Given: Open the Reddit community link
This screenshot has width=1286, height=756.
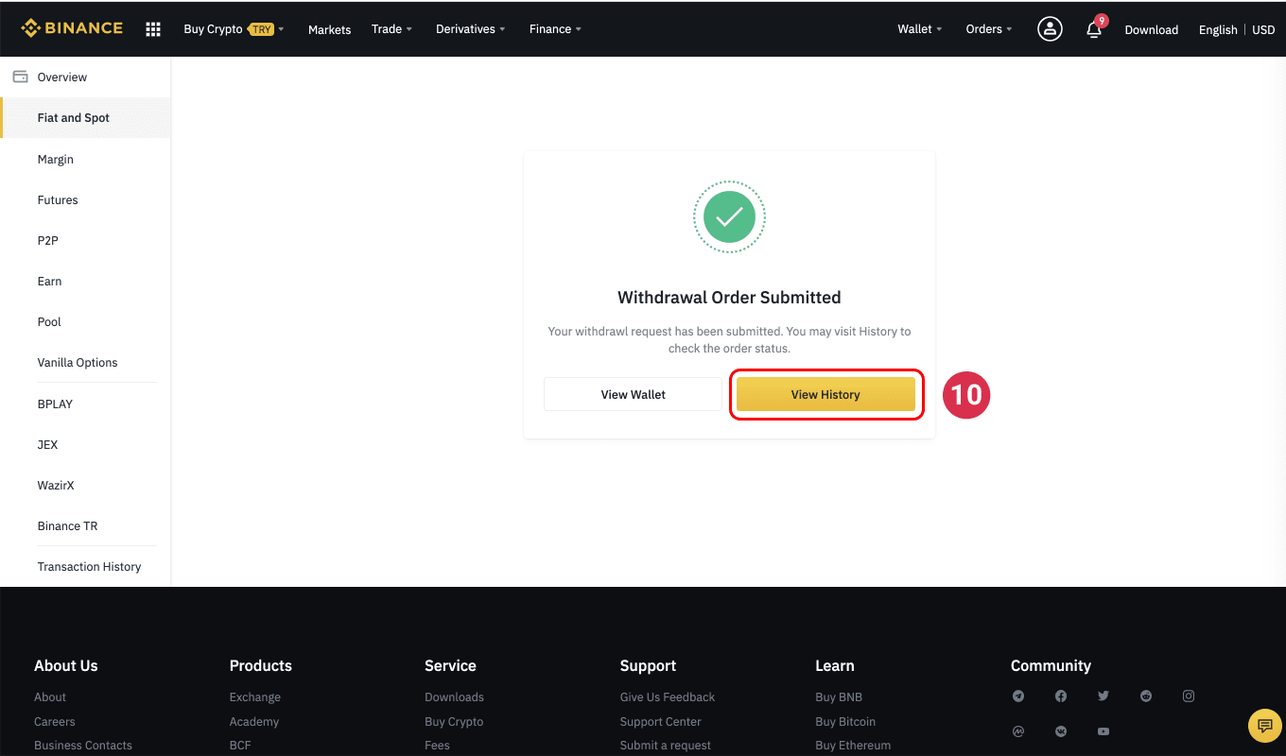Looking at the screenshot, I should [1146, 696].
